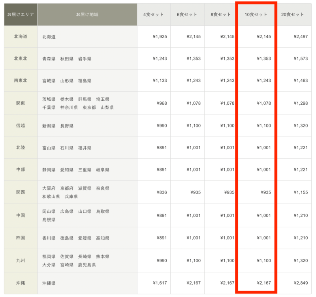Image resolution: width=316 pixels, height=297 pixels.
Task: Select 兵庫県 in the 関西 row
Action: (71, 196)
